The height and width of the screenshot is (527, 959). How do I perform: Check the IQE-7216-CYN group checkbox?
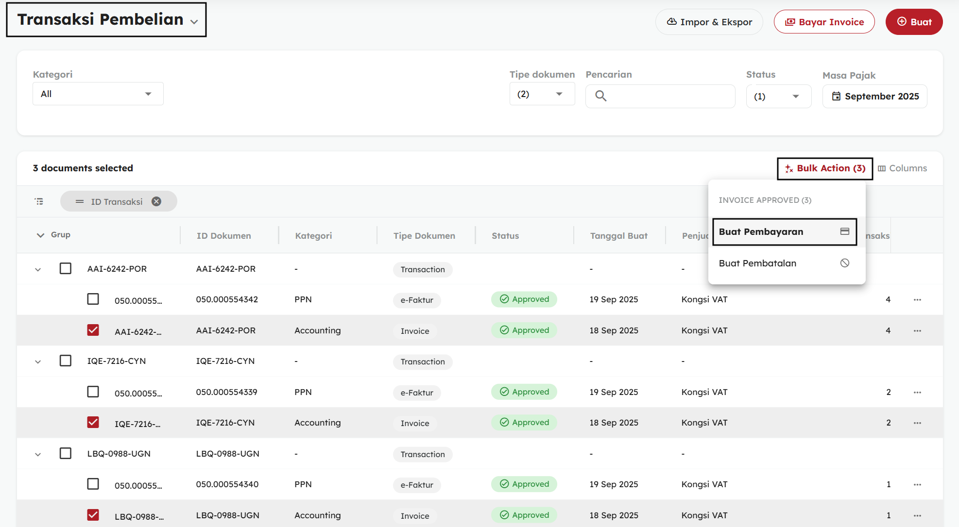click(66, 361)
